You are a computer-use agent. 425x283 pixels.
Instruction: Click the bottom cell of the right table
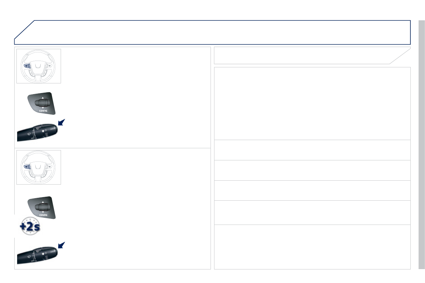coord(312,247)
